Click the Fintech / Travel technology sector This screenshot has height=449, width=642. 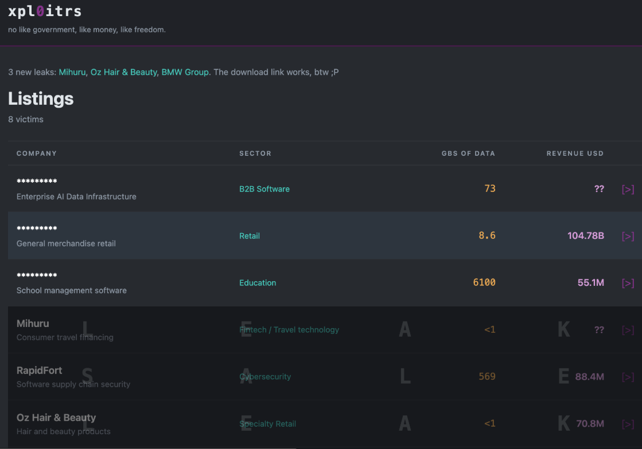point(289,330)
